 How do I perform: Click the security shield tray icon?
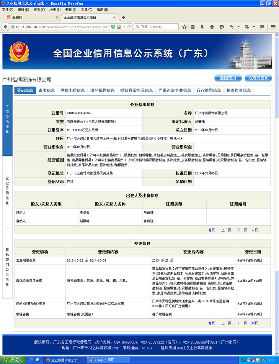click(x=258, y=360)
